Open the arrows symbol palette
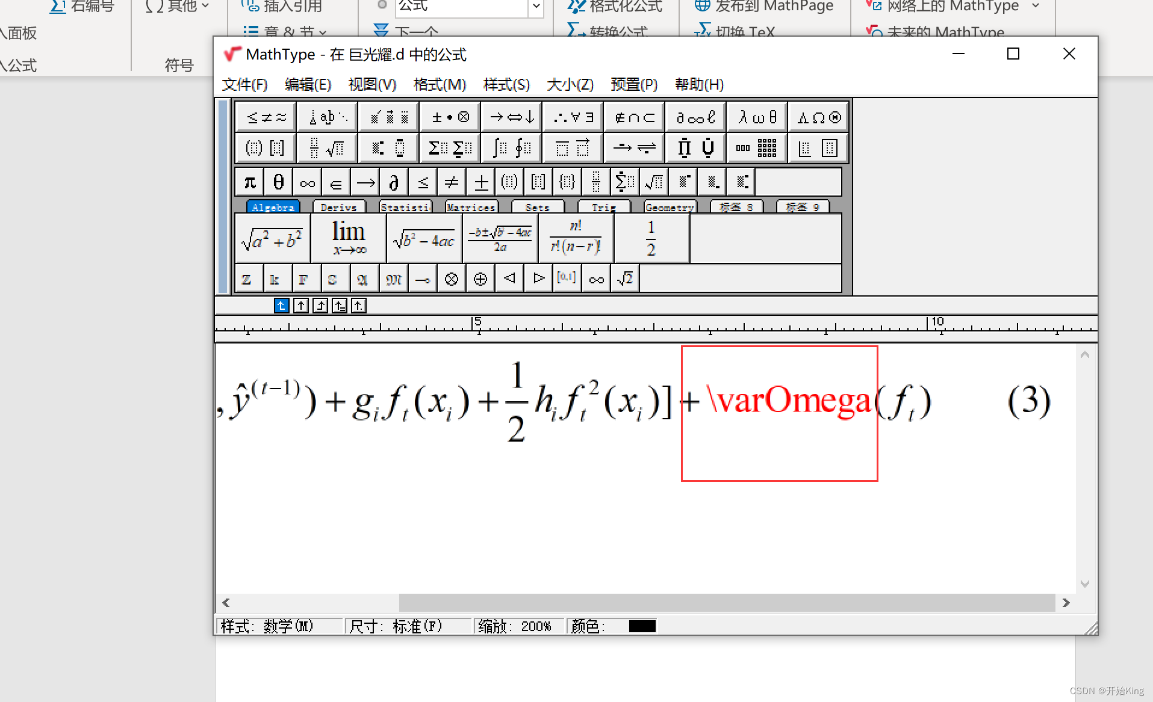This screenshot has height=702, width=1153. [511, 117]
